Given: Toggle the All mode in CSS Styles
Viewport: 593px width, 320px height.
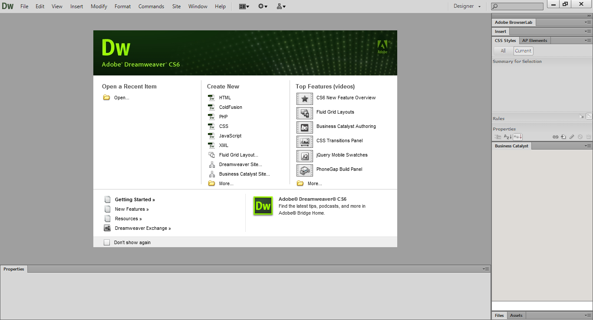Looking at the screenshot, I should 503,51.
